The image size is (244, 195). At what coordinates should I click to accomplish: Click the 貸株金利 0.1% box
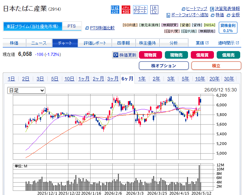coord(228,28)
